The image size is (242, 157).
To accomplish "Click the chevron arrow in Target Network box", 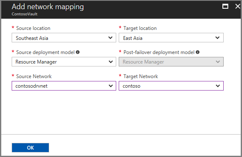I will [x=218, y=86].
